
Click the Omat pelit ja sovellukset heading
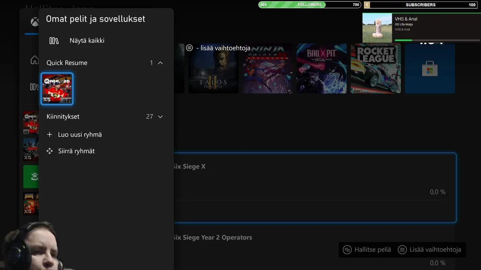[95, 19]
